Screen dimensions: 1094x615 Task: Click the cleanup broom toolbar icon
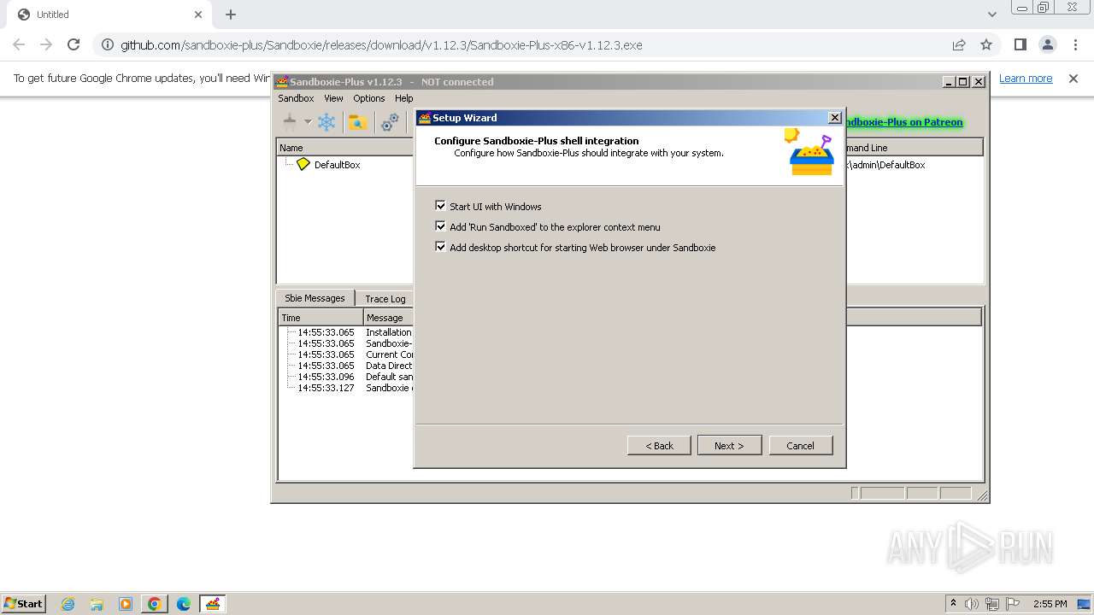[290, 122]
